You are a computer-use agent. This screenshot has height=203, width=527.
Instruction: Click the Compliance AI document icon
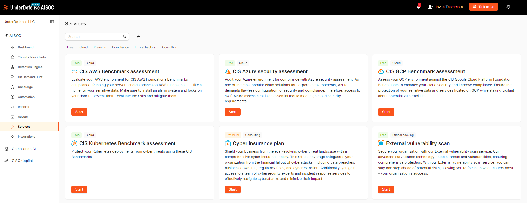[x=6, y=149]
